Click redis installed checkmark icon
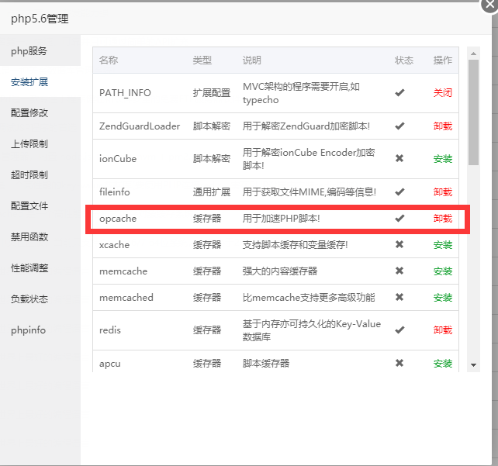 399,330
